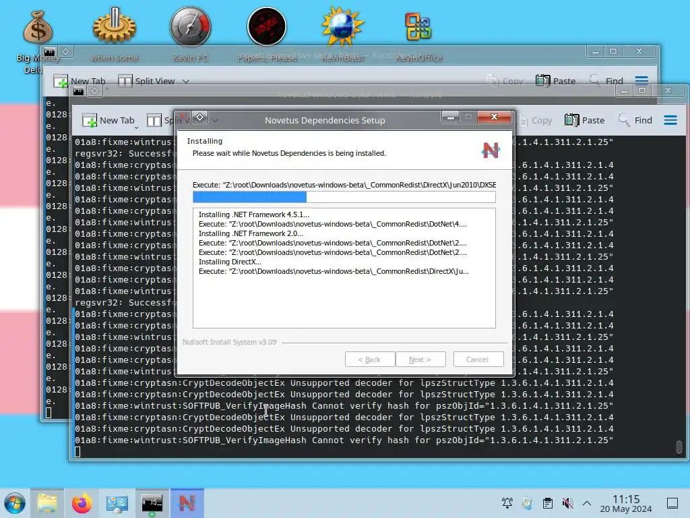This screenshot has width=690, height=518.
Task: Toggle the muted volume tray icon
Action: click(x=567, y=503)
